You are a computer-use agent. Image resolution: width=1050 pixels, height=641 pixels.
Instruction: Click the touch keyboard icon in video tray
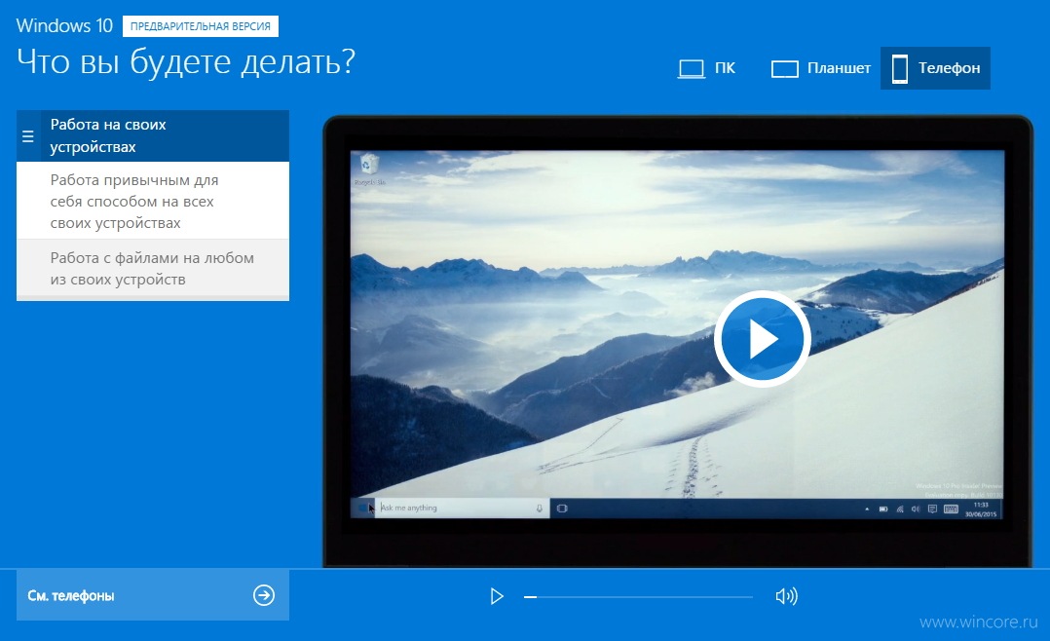pyautogui.click(x=951, y=509)
